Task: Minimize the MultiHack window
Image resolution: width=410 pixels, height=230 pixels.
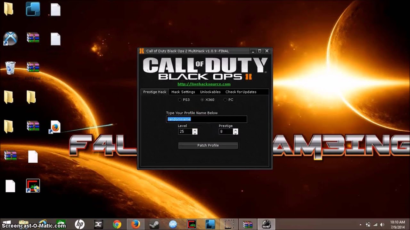Action: pyautogui.click(x=253, y=51)
